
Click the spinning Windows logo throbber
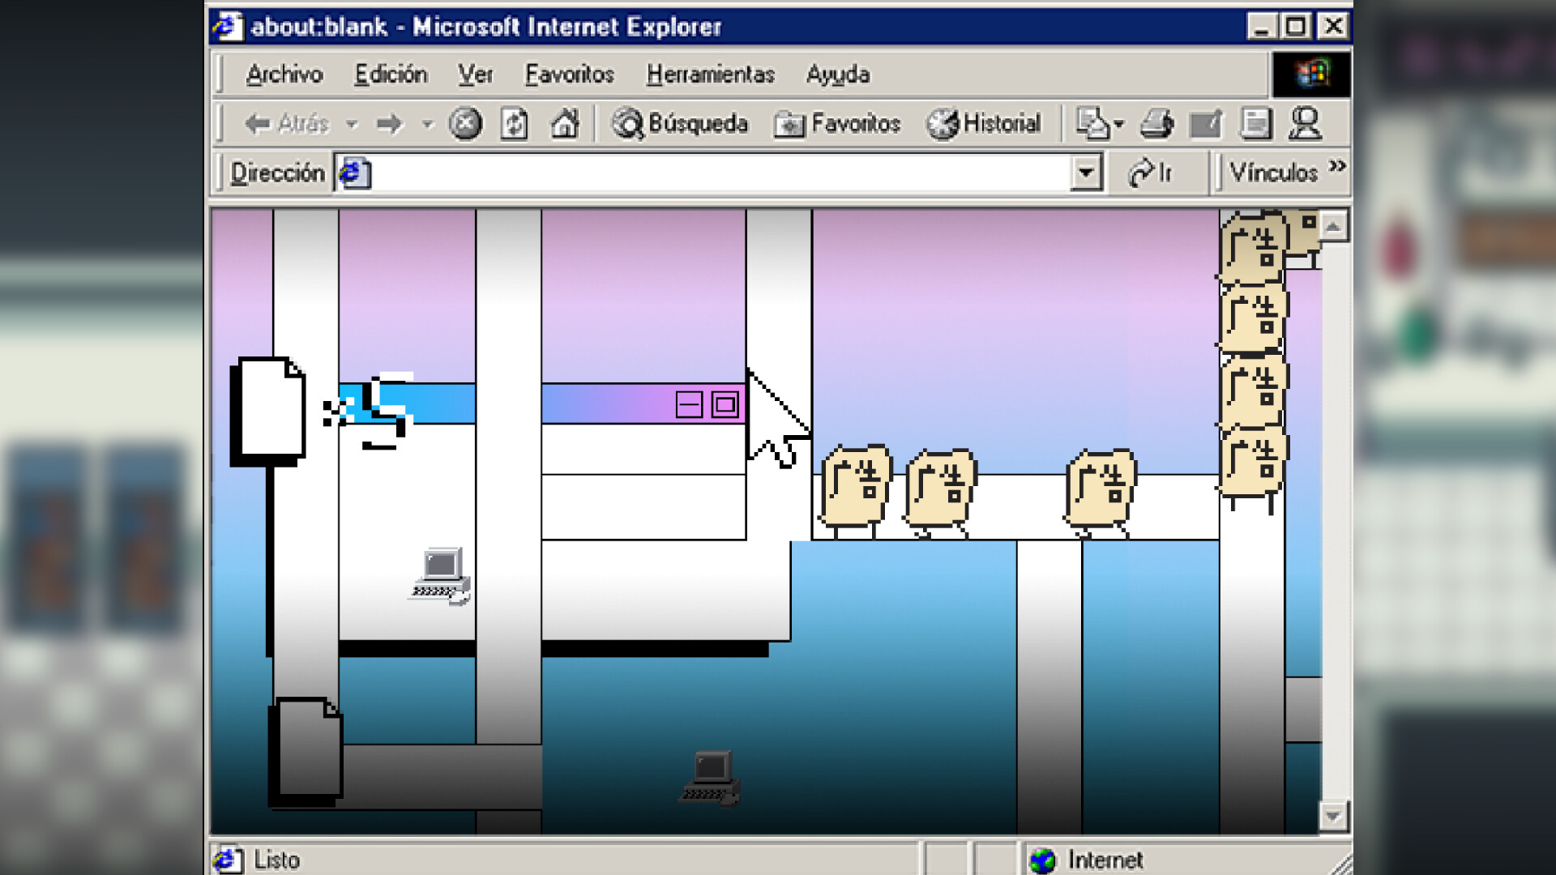point(1310,74)
